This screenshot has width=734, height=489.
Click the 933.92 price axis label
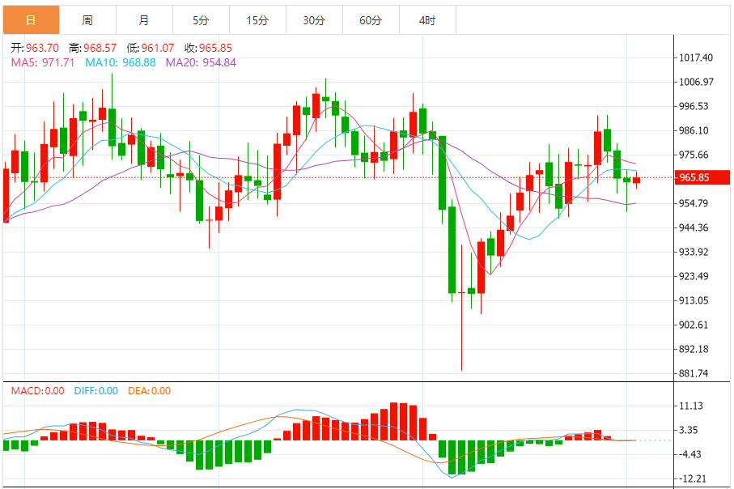point(694,252)
